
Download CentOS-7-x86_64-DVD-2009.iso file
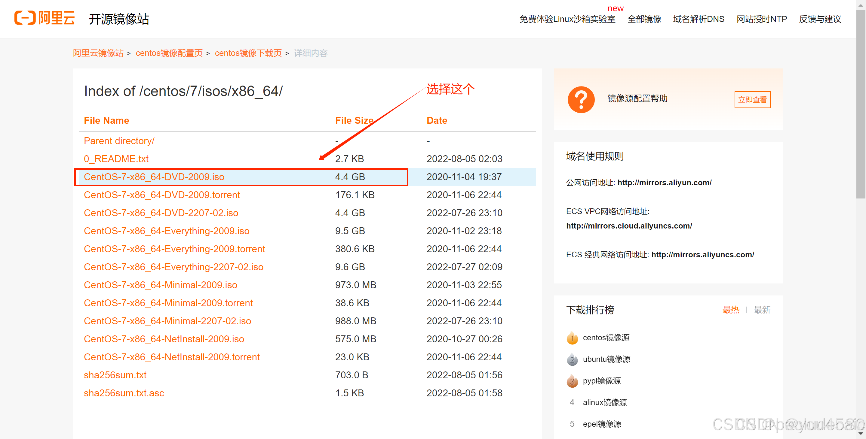point(154,177)
